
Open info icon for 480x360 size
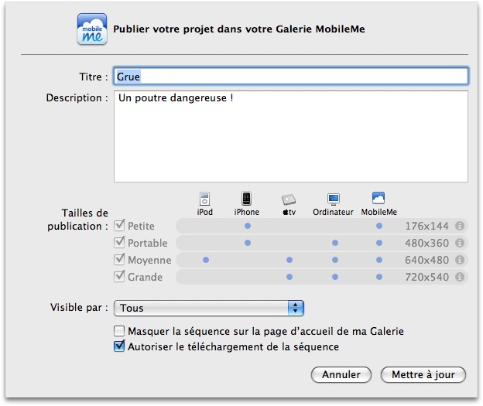460,243
